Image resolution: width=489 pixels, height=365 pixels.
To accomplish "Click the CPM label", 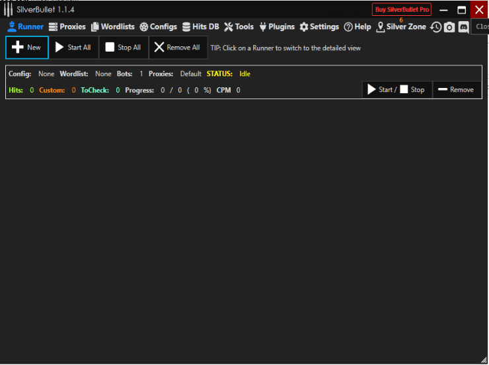I will (x=223, y=90).
